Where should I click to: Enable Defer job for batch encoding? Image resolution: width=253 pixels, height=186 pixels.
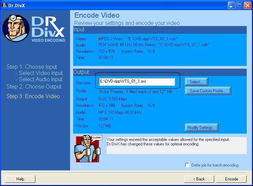coord(187,165)
